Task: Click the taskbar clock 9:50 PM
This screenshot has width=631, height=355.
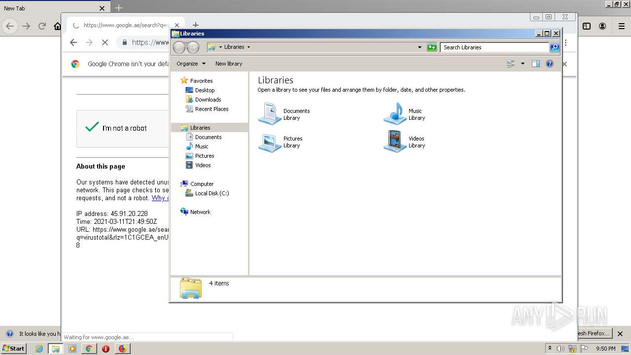Action: tap(606, 349)
